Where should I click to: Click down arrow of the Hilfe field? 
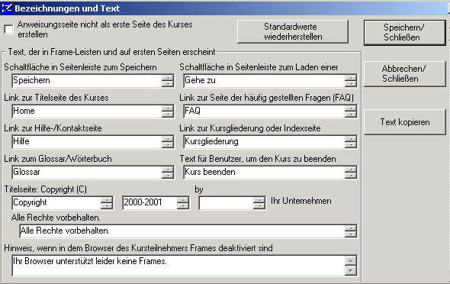168,144
